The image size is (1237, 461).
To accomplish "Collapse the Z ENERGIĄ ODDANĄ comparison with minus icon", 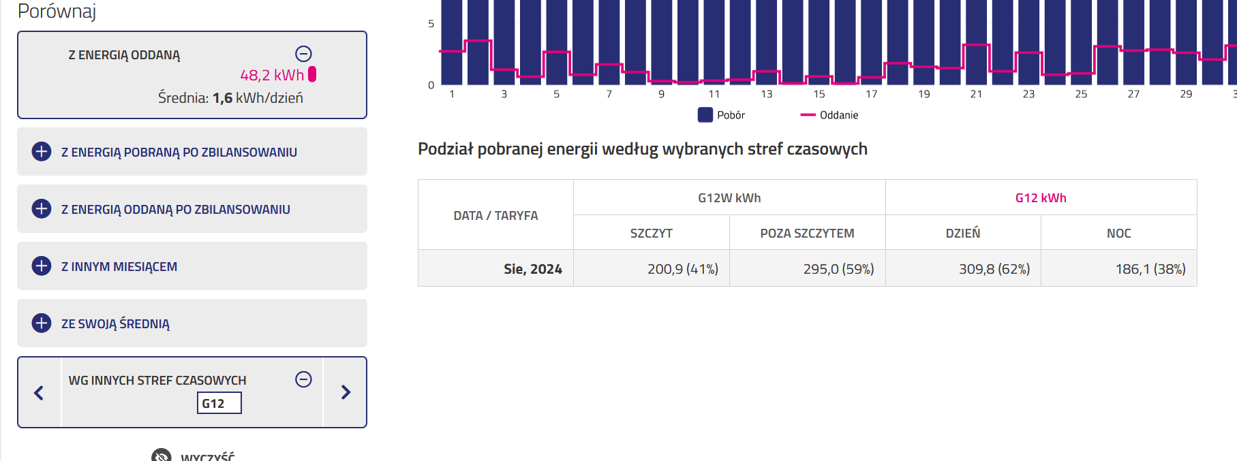I will tap(303, 54).
